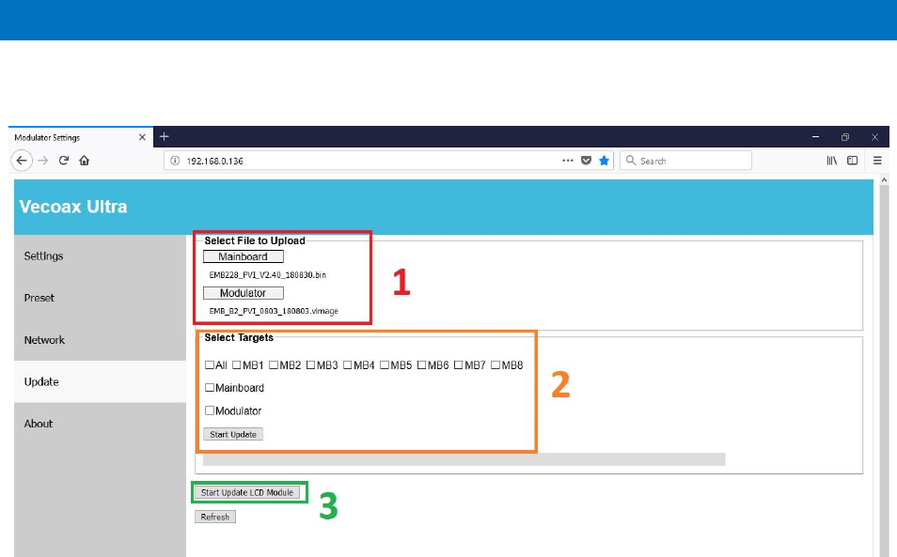Image resolution: width=897 pixels, height=557 pixels.
Task: Focus the browser Search field
Action: tap(685, 161)
